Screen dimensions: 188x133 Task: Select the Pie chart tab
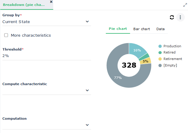click(118, 29)
